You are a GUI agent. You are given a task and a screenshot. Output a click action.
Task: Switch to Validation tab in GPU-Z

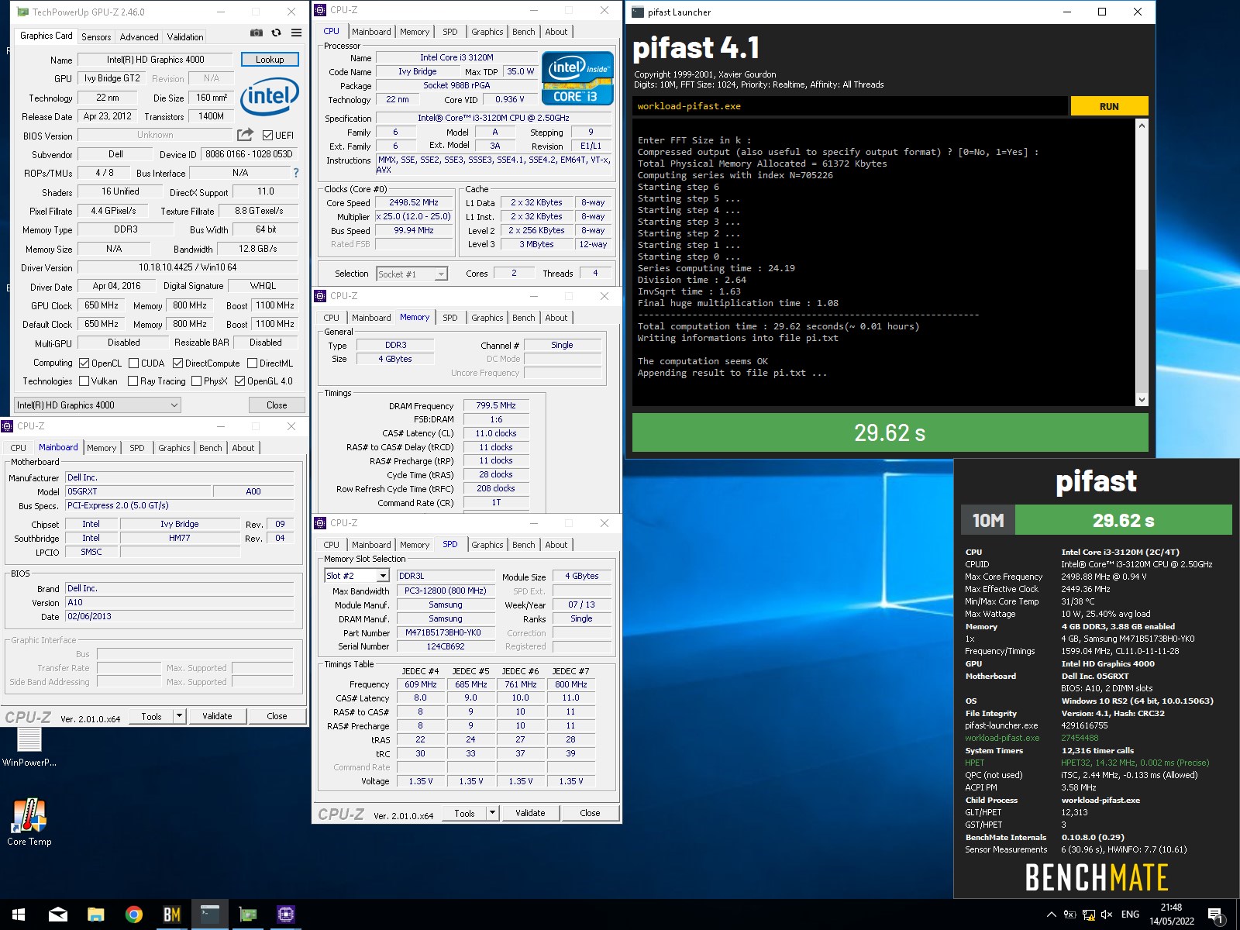pos(185,36)
